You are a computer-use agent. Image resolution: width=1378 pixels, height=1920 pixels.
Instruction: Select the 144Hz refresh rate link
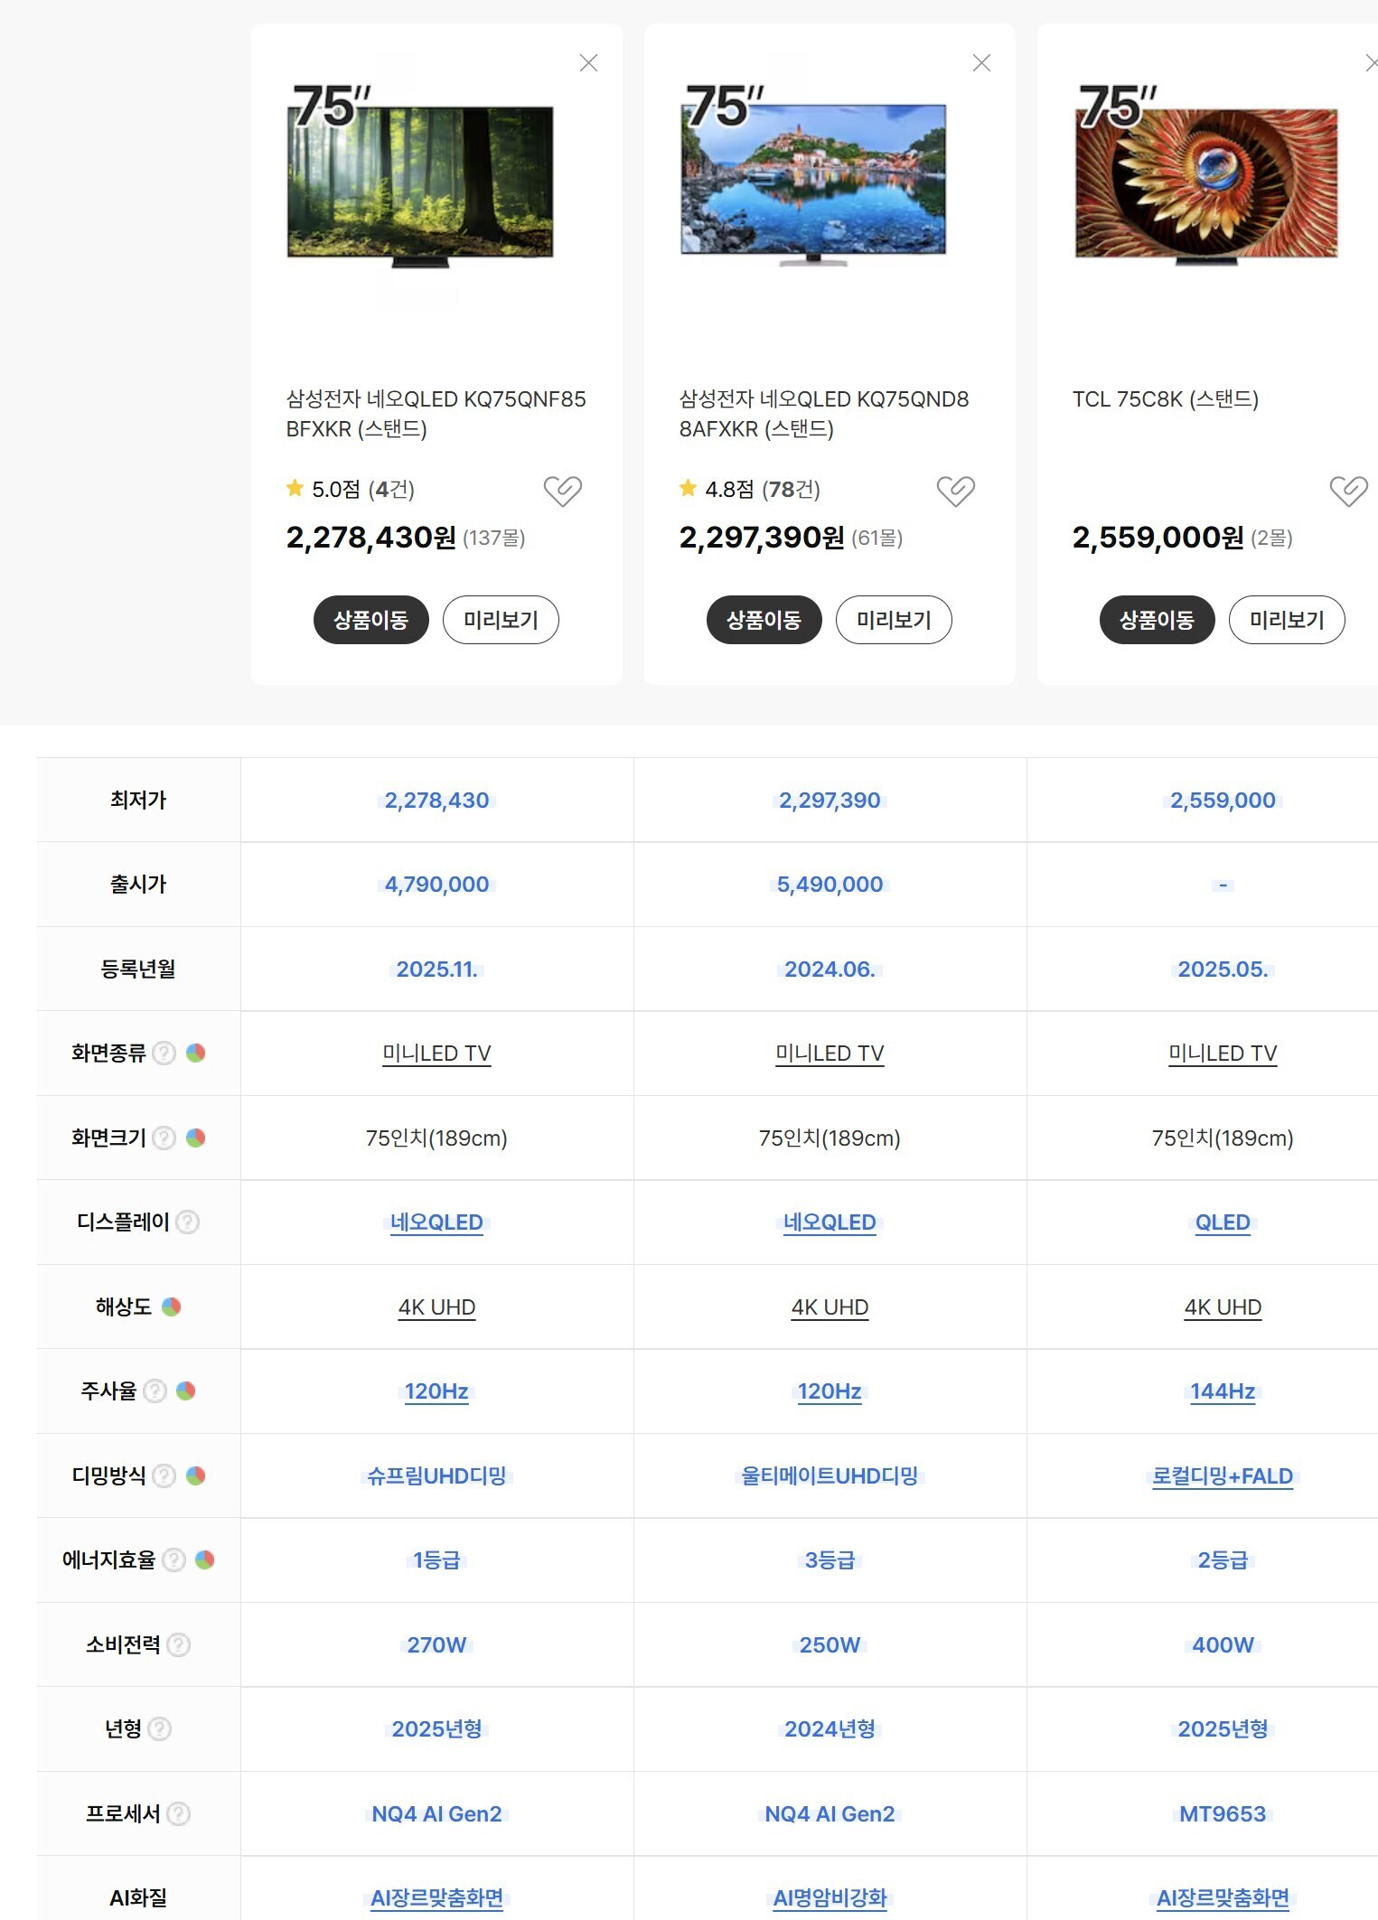pyautogui.click(x=1223, y=1391)
